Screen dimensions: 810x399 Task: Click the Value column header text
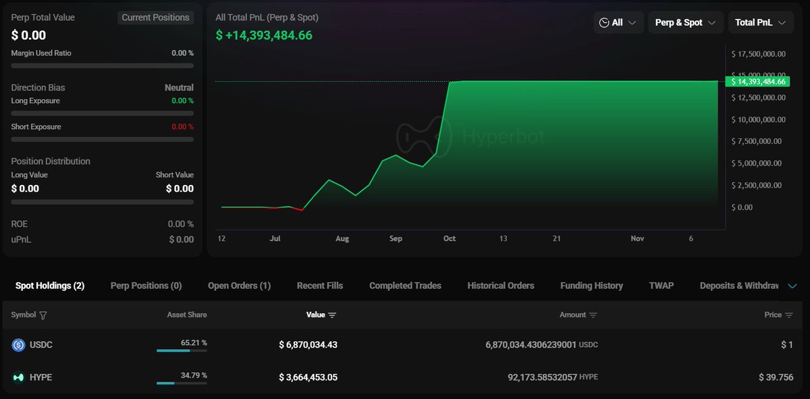point(315,315)
